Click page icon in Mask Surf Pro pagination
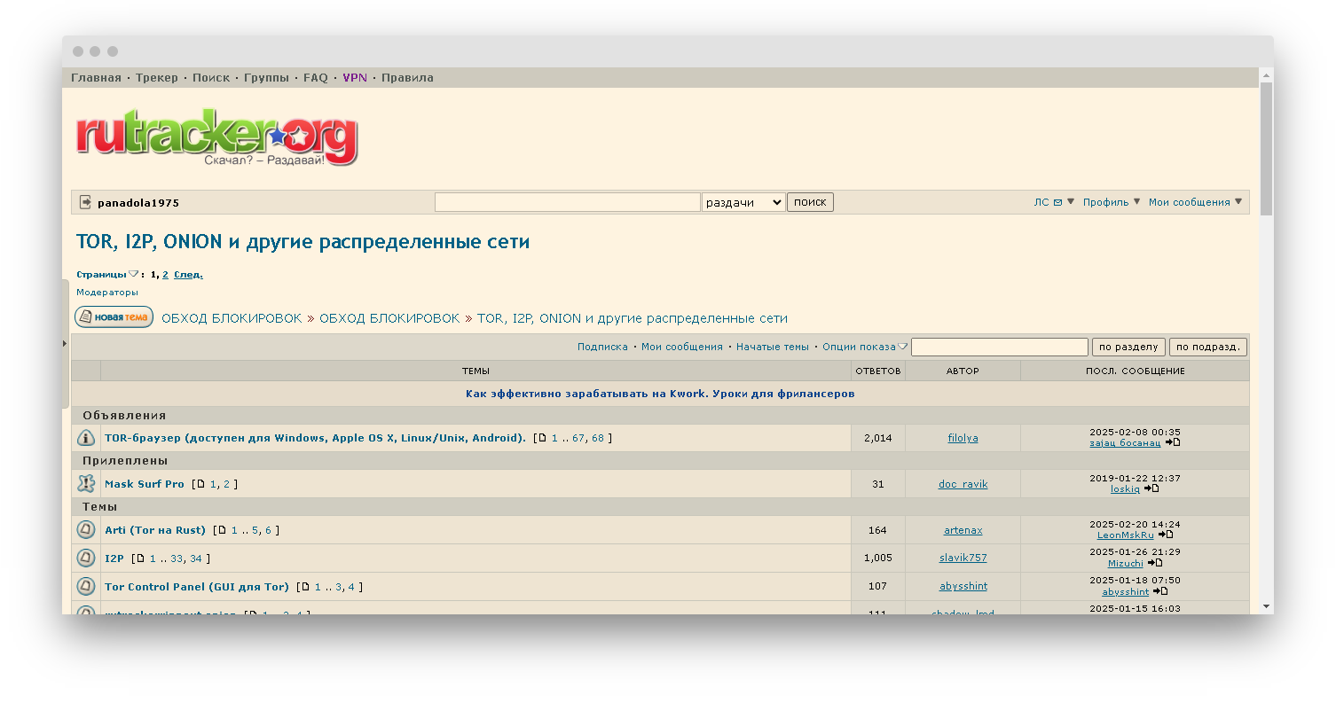1336x703 pixels. tap(200, 484)
